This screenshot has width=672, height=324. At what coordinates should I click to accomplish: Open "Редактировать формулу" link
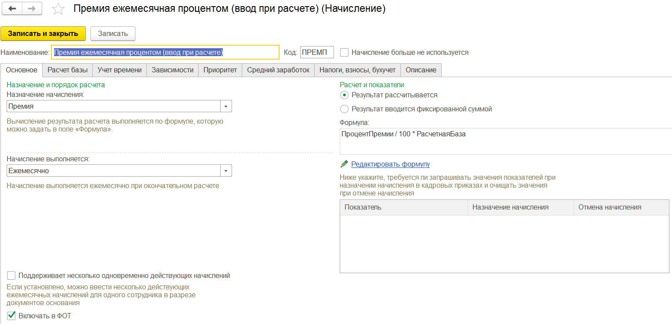coord(390,164)
